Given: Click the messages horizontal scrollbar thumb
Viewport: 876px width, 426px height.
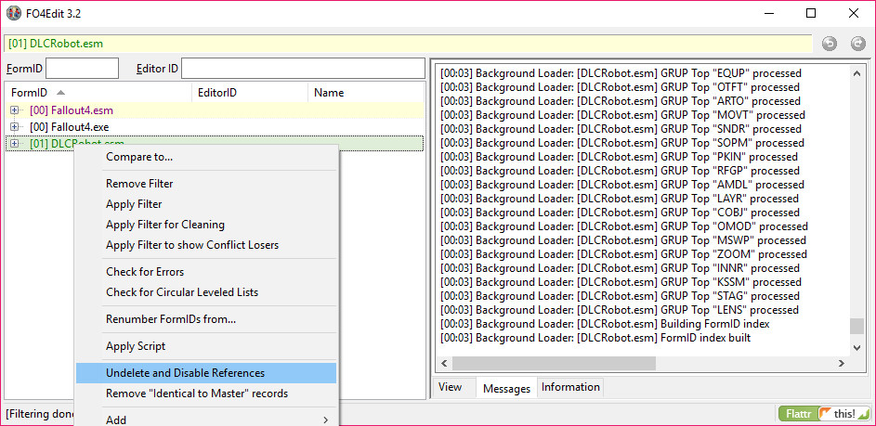Looking at the screenshot, I should click(x=554, y=364).
